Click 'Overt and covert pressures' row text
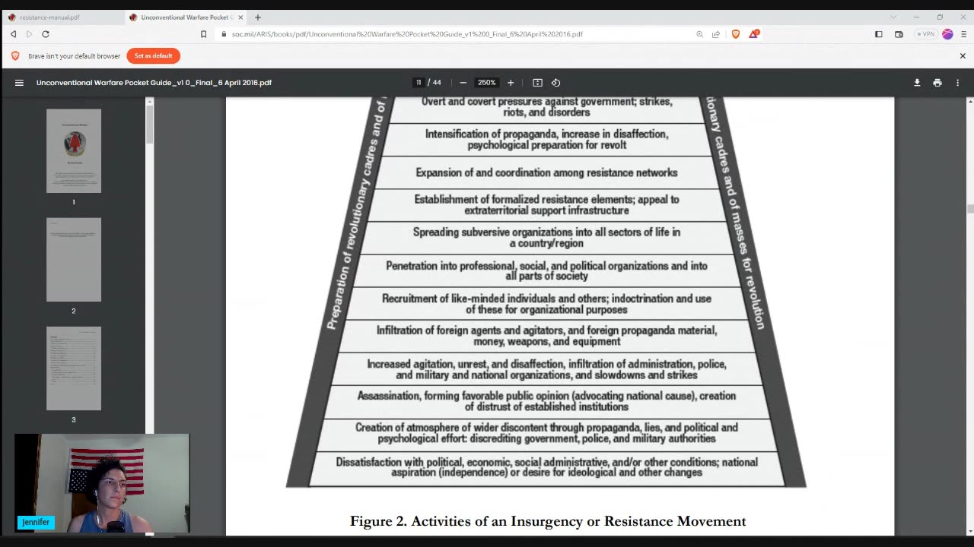The width and height of the screenshot is (974, 547). pyautogui.click(x=546, y=107)
